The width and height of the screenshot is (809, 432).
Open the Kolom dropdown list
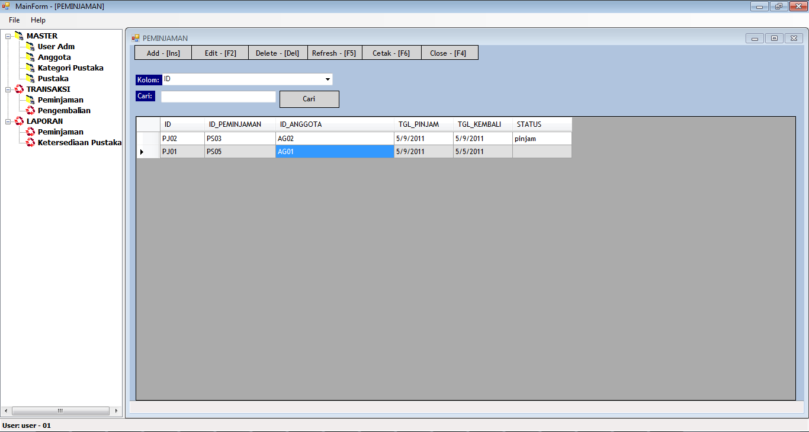pyautogui.click(x=328, y=79)
